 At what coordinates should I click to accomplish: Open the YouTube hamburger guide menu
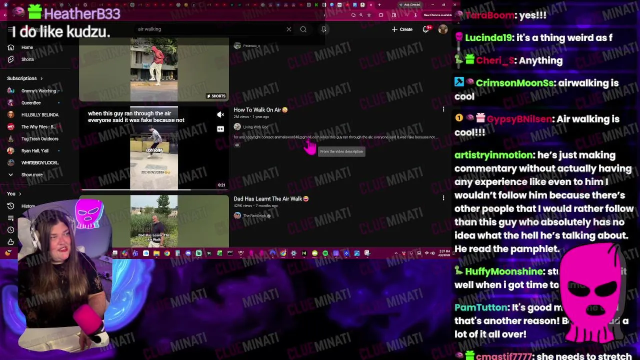(10, 29)
